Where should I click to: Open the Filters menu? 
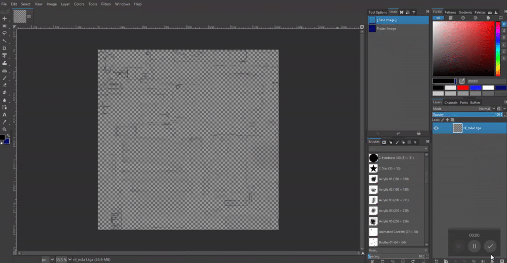coord(106,4)
